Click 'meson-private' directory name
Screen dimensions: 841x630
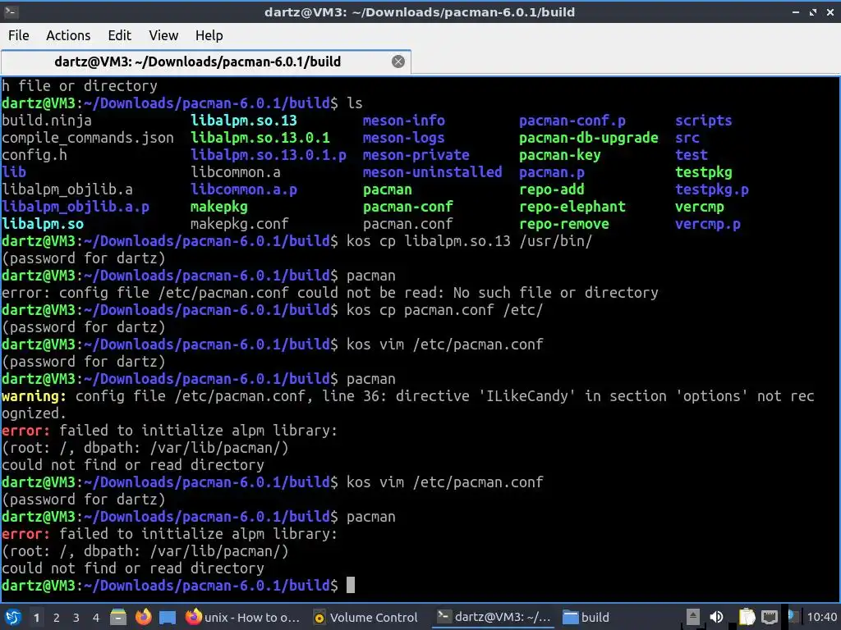416,155
